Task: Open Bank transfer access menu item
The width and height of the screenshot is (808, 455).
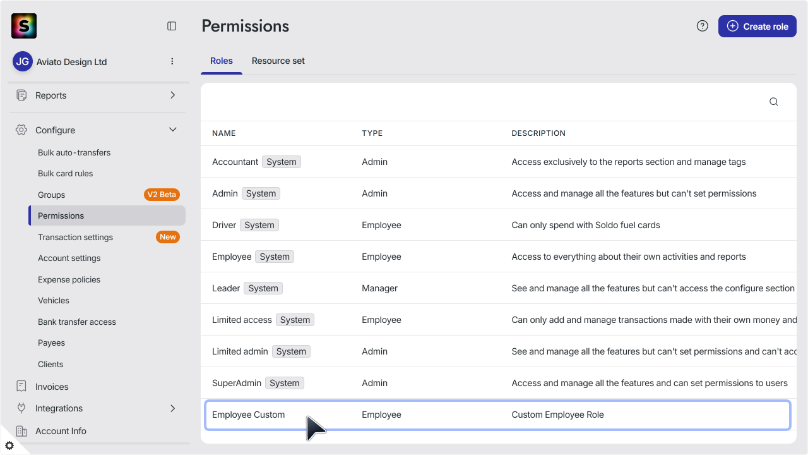Action: pyautogui.click(x=77, y=322)
